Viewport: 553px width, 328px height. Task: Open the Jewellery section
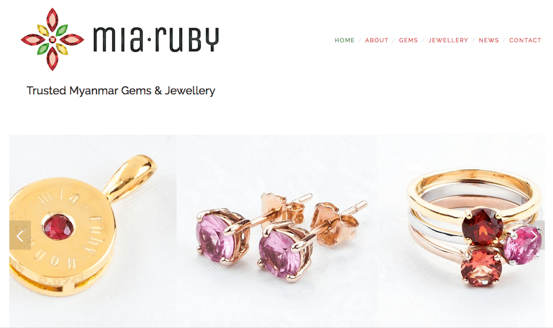449,40
